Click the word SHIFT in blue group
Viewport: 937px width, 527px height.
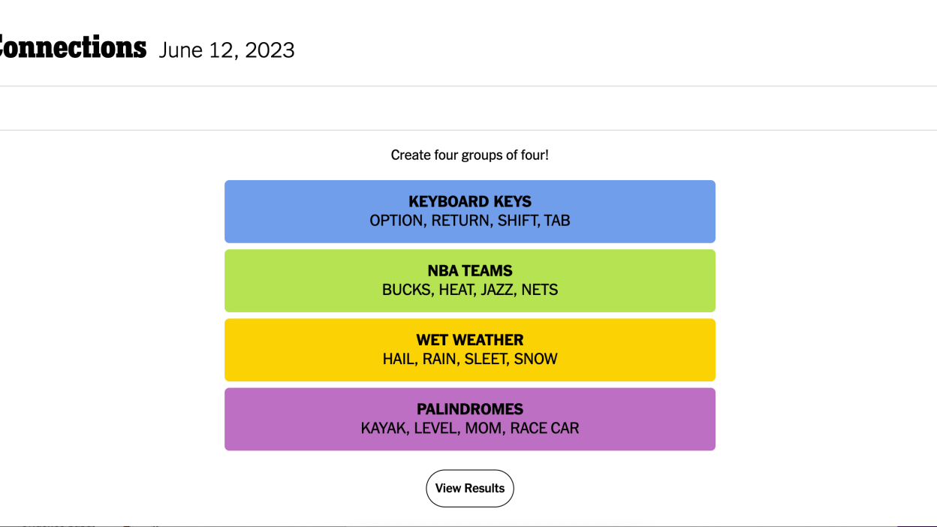(518, 221)
